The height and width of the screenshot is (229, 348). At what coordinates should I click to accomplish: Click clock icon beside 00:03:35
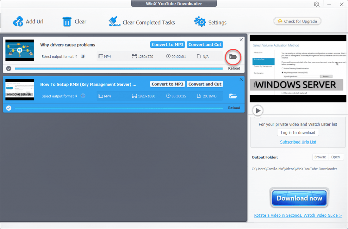coord(168,96)
